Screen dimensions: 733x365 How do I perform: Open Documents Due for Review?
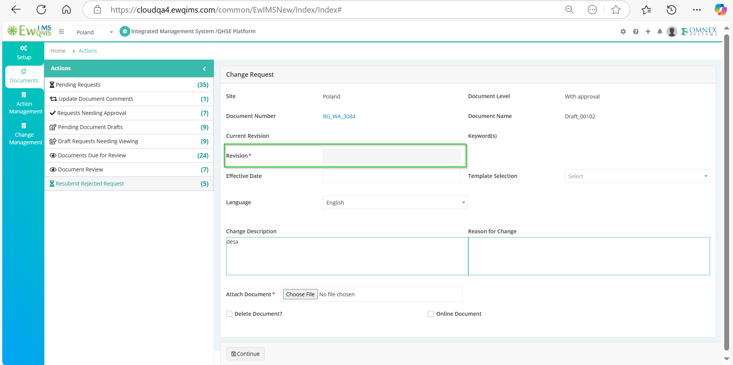coord(129,155)
